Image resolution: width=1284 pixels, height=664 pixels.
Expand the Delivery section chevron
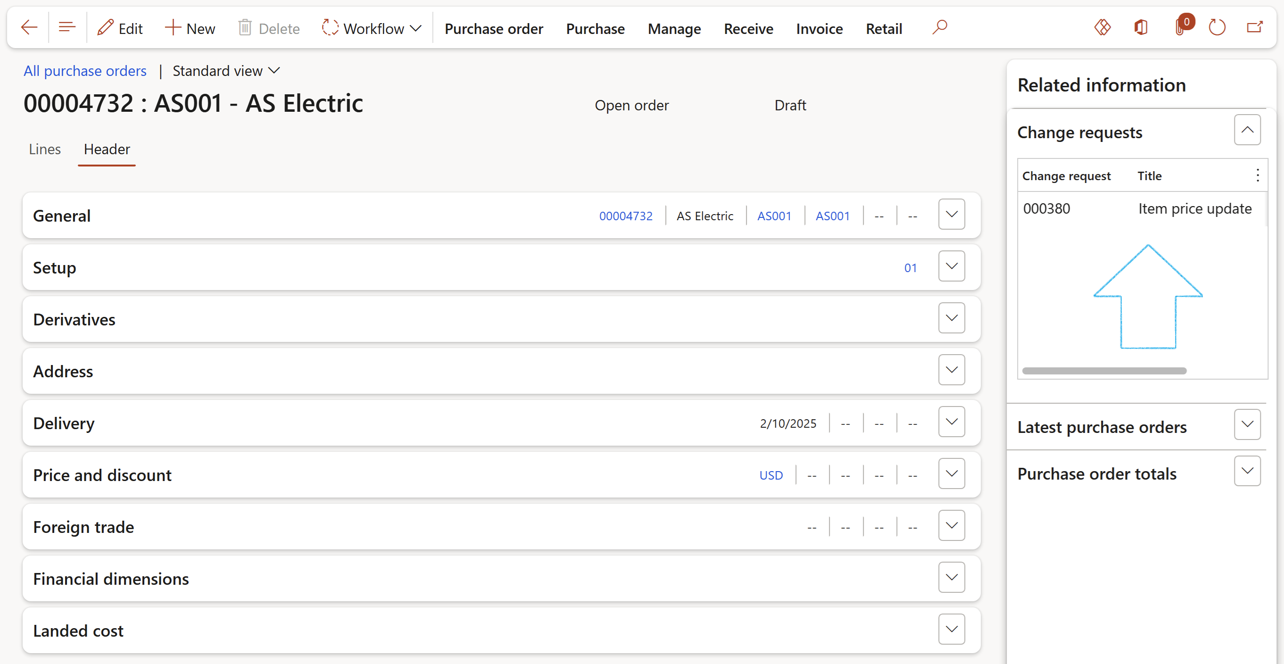point(952,422)
